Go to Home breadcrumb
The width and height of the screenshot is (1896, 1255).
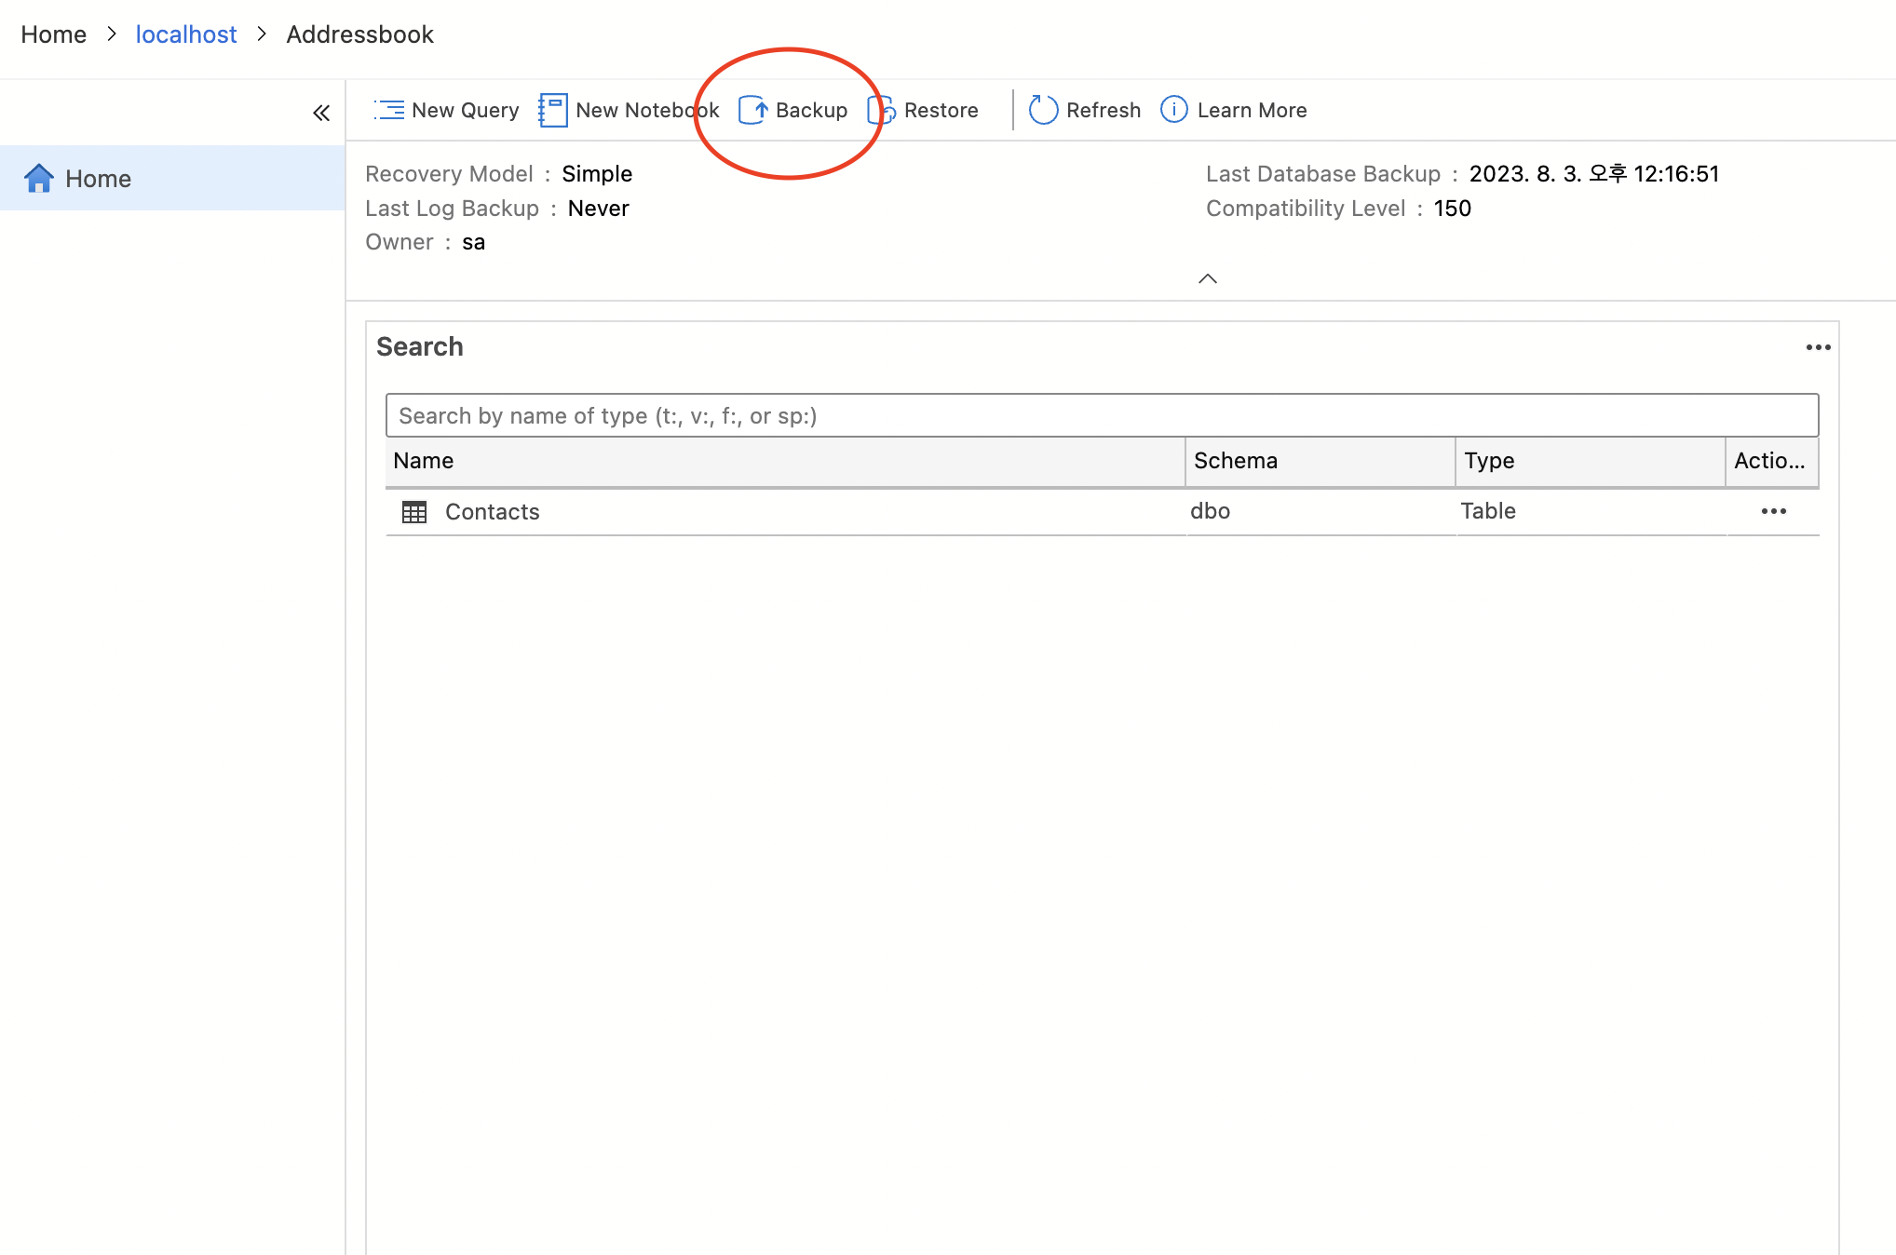[x=53, y=34]
